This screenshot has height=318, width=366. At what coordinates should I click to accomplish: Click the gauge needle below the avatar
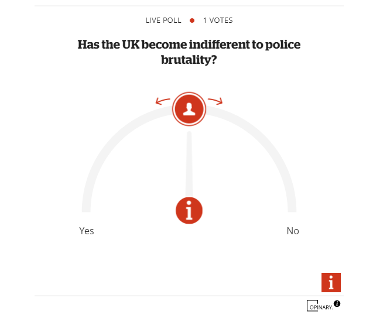click(189, 164)
